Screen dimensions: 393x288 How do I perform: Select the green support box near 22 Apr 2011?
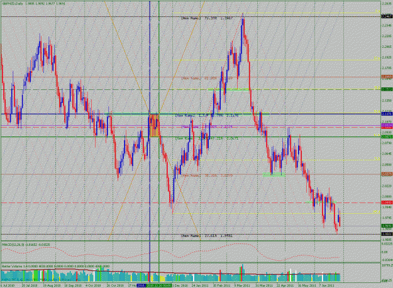point(274,175)
